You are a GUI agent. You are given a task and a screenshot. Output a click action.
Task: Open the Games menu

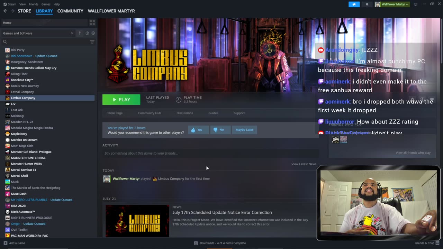[x=46, y=4]
